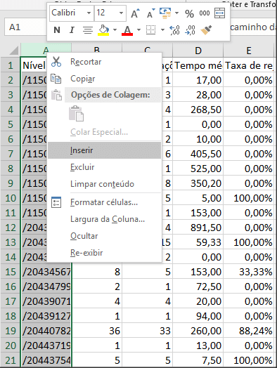277x368 pixels.
Task: Apply red font color
Action: pos(127,30)
